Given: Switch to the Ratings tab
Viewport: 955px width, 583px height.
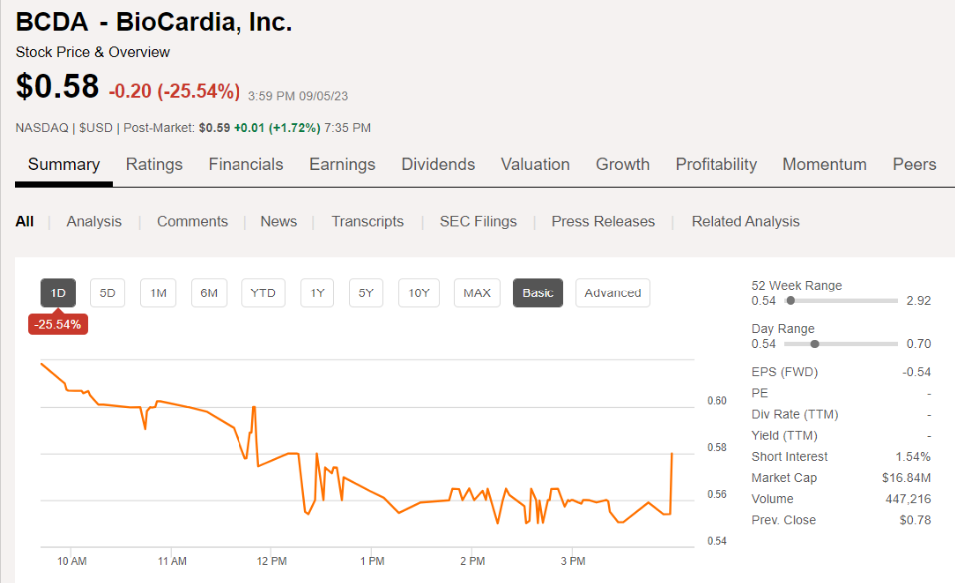Looking at the screenshot, I should 154,164.
